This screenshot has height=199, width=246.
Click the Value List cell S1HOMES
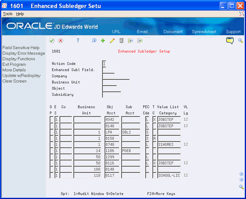point(169,145)
